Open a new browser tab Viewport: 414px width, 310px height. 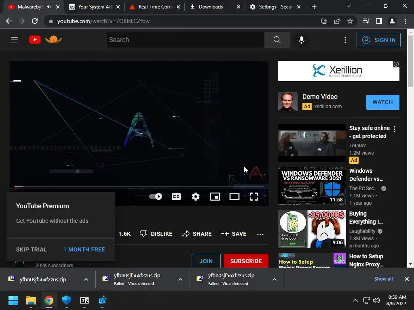[x=314, y=7]
